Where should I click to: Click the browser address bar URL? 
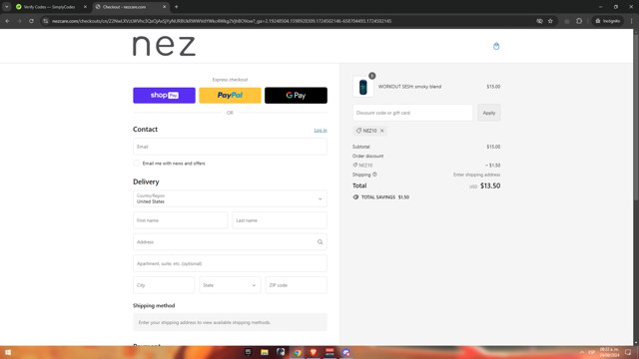pos(222,21)
